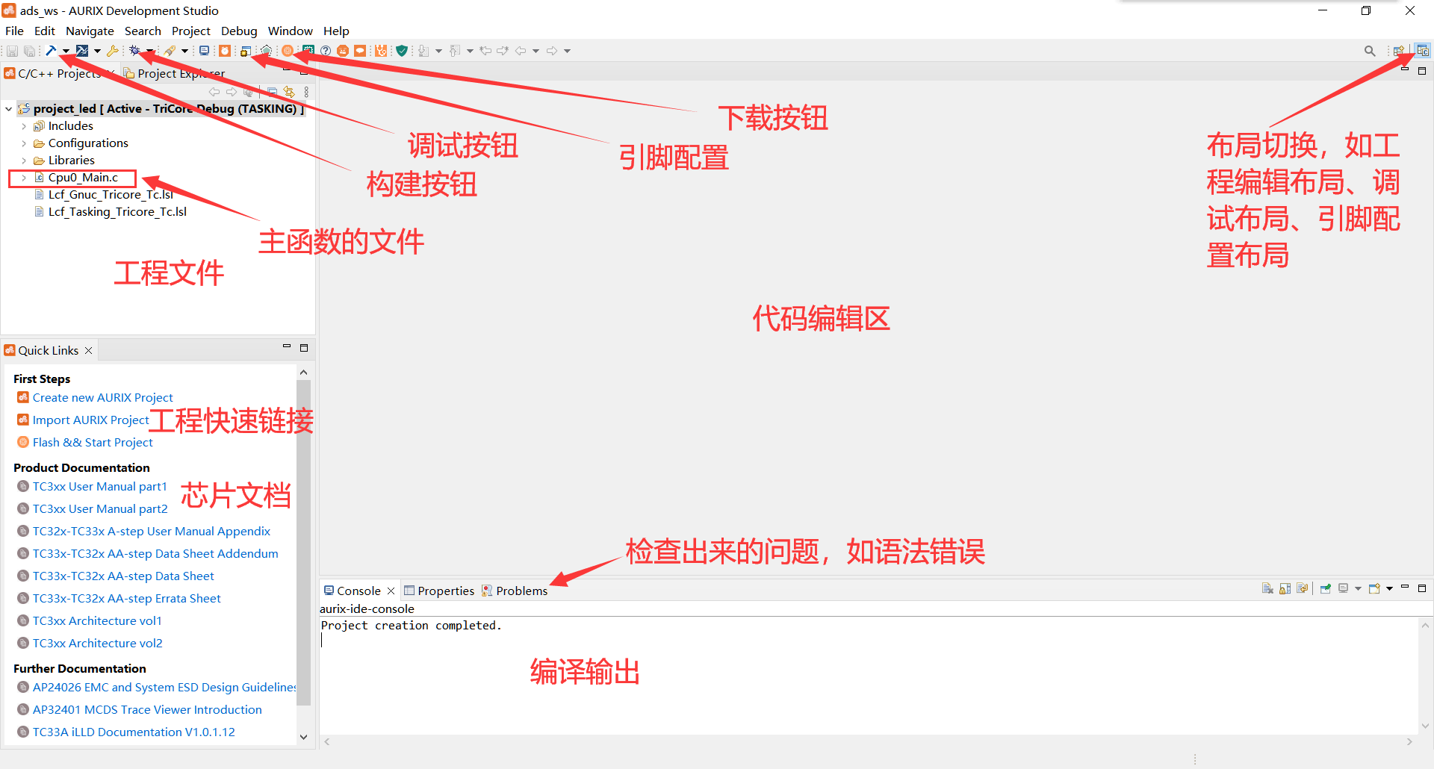Open TC33x-TC32x AA-step Errata Sheet link
Screen dimensions: 1434x769
click(x=127, y=599)
